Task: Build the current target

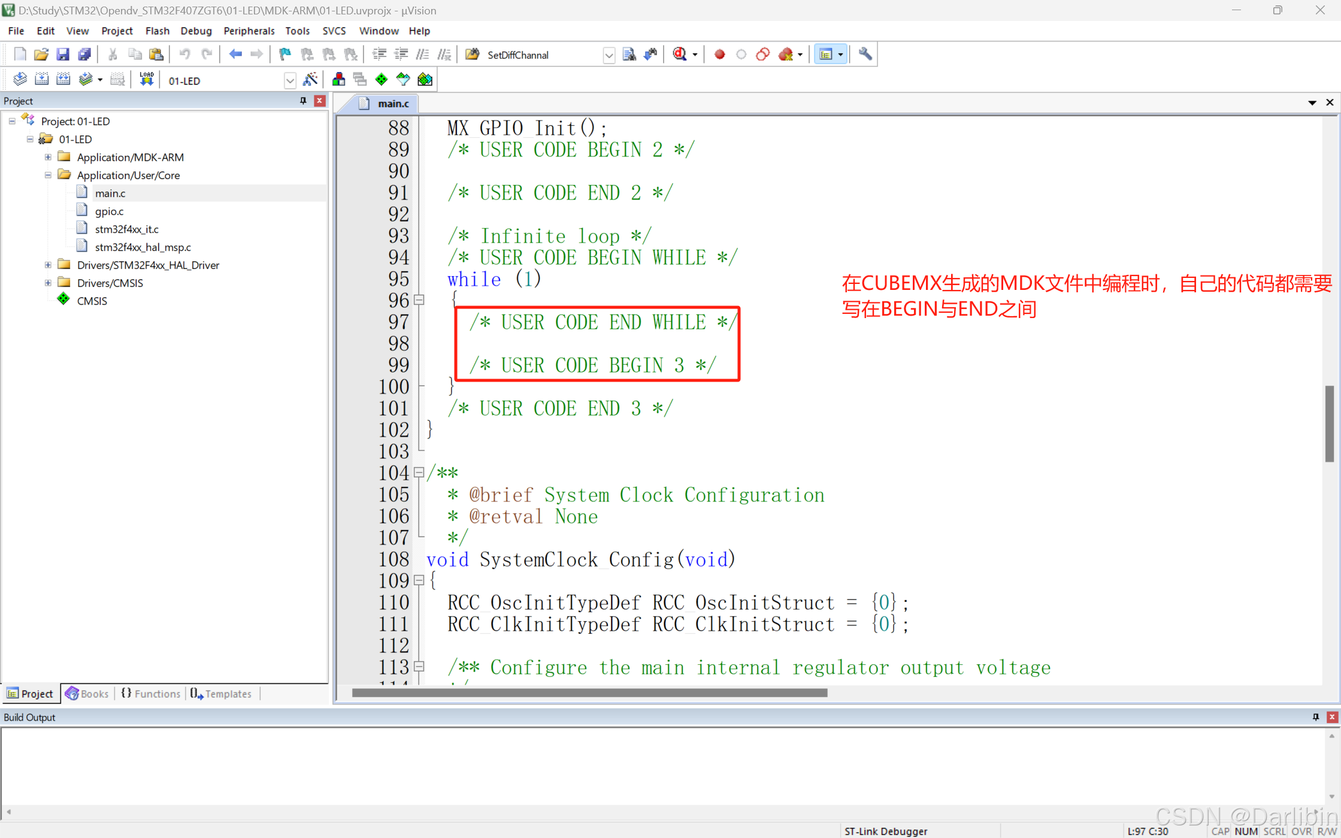Action: [x=41, y=78]
